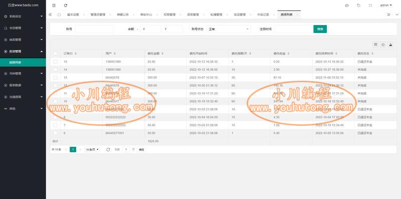Open the 账号状态 dropdown showing 正常
This screenshot has height=199, width=401.
(x=229, y=29)
